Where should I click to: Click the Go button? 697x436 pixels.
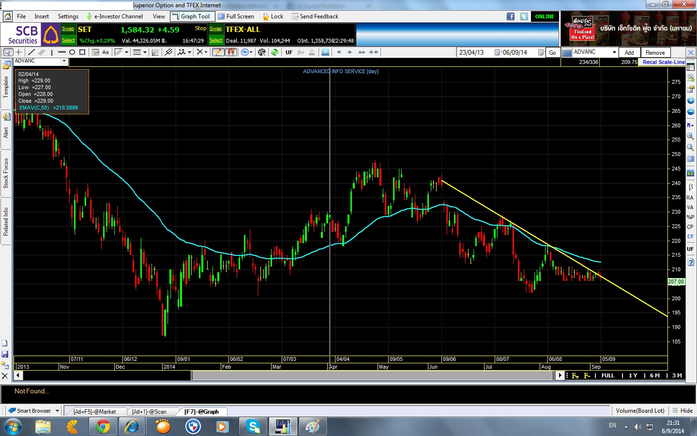click(x=552, y=53)
